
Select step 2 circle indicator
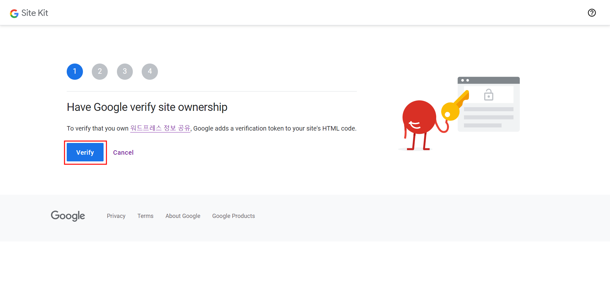[x=100, y=71]
